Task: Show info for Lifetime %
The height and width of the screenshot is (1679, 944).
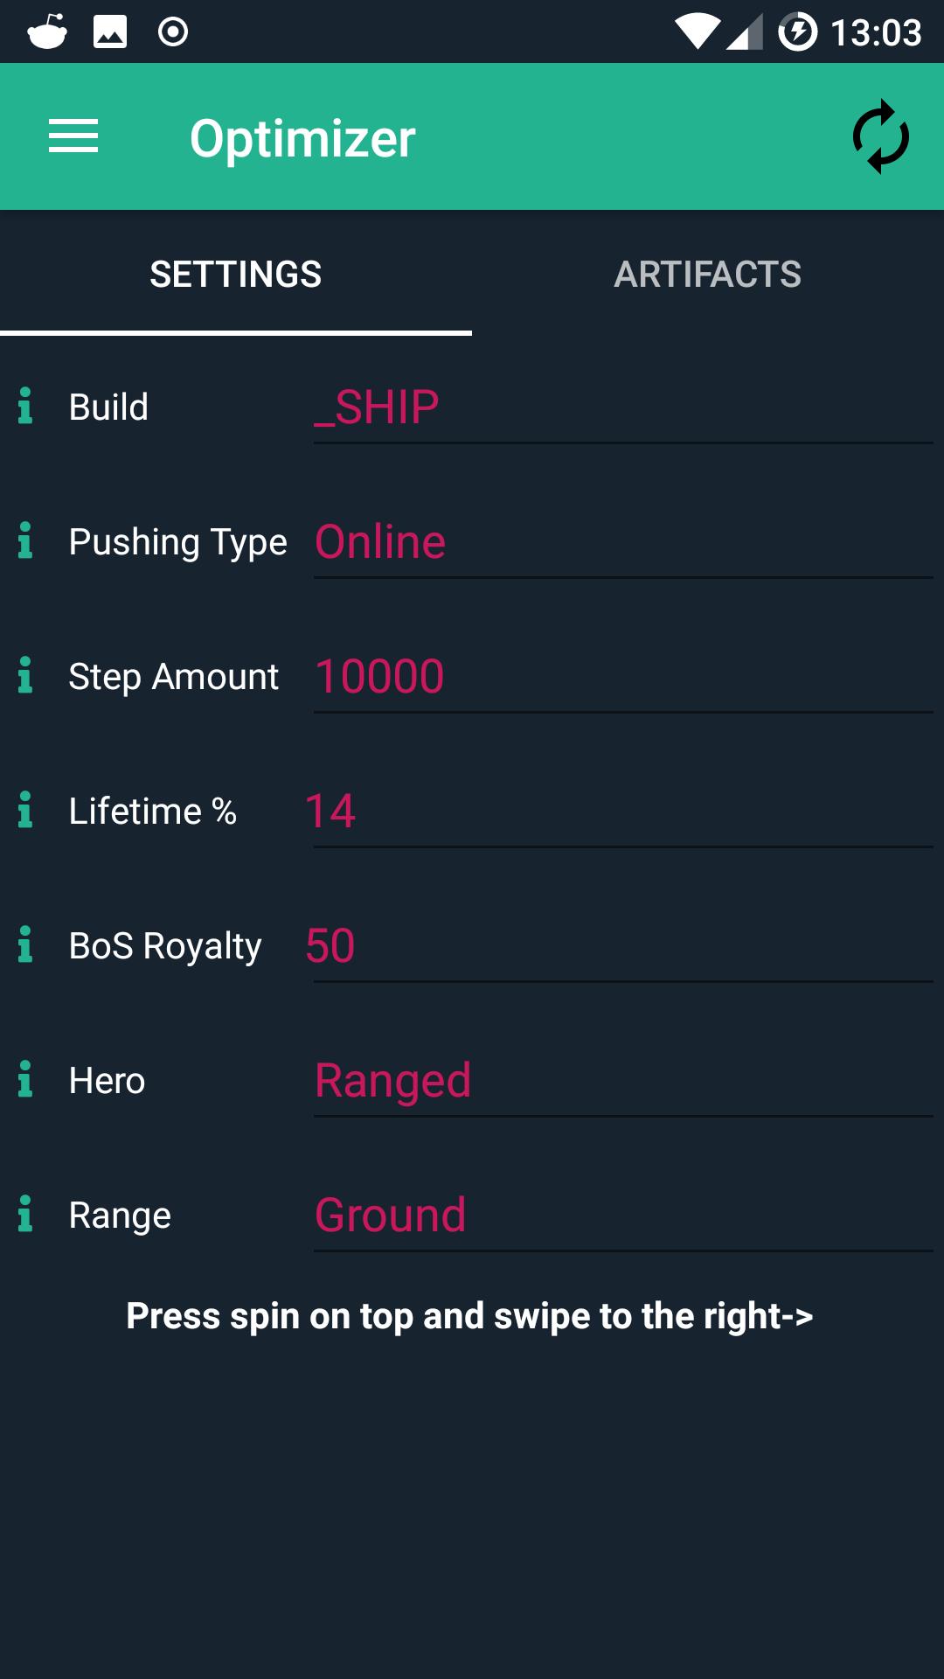Action: click(25, 810)
